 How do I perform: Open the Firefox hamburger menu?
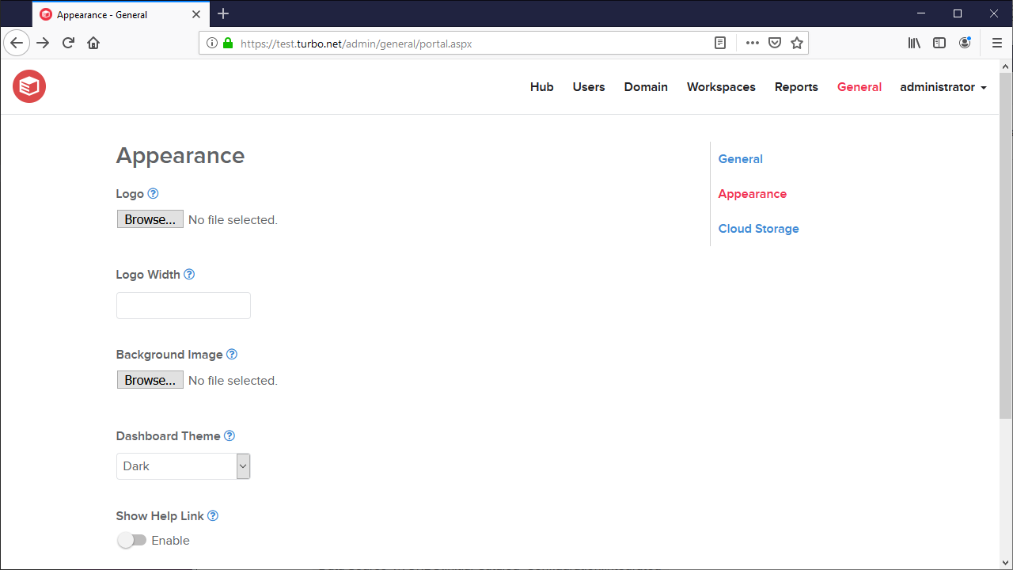click(996, 43)
